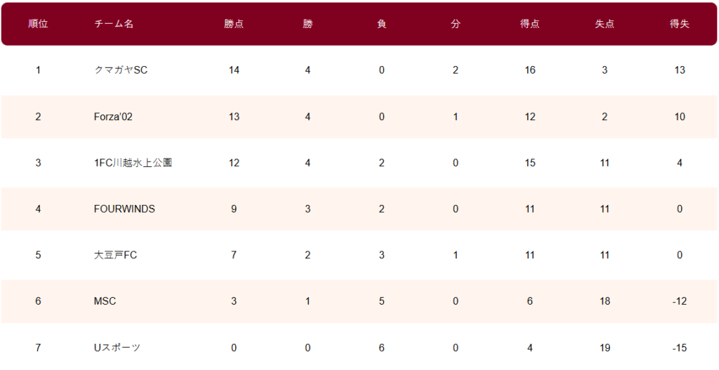Click Uスポーツ goals conceded value 19

pyautogui.click(x=605, y=348)
